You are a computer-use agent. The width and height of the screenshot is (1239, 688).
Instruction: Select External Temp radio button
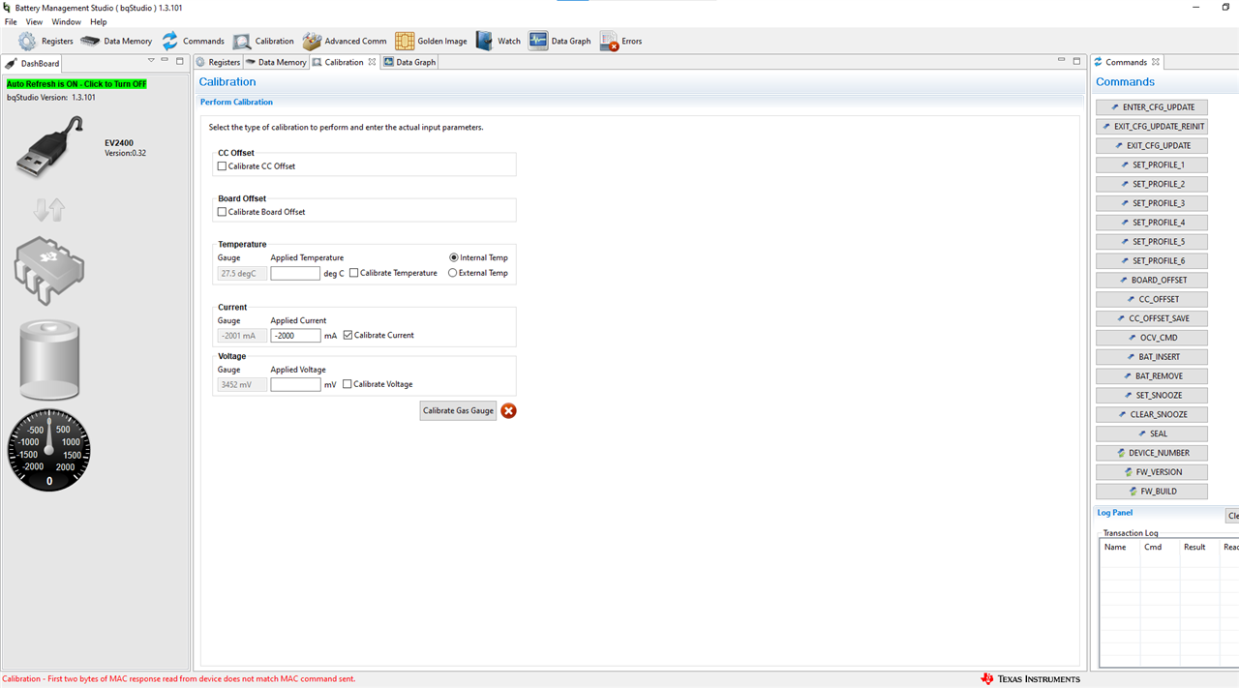[453, 273]
